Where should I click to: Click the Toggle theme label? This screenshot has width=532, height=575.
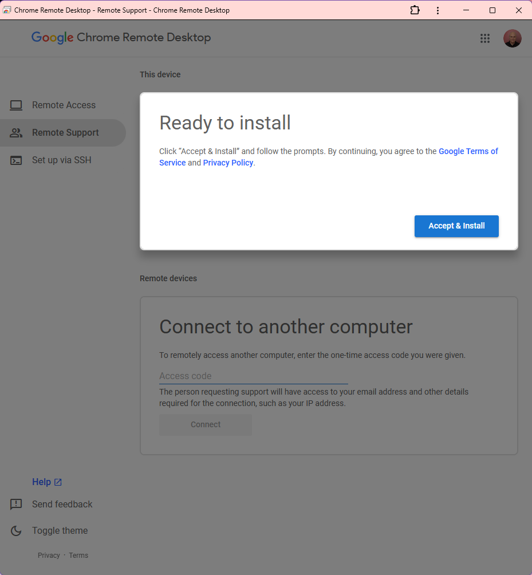point(60,531)
